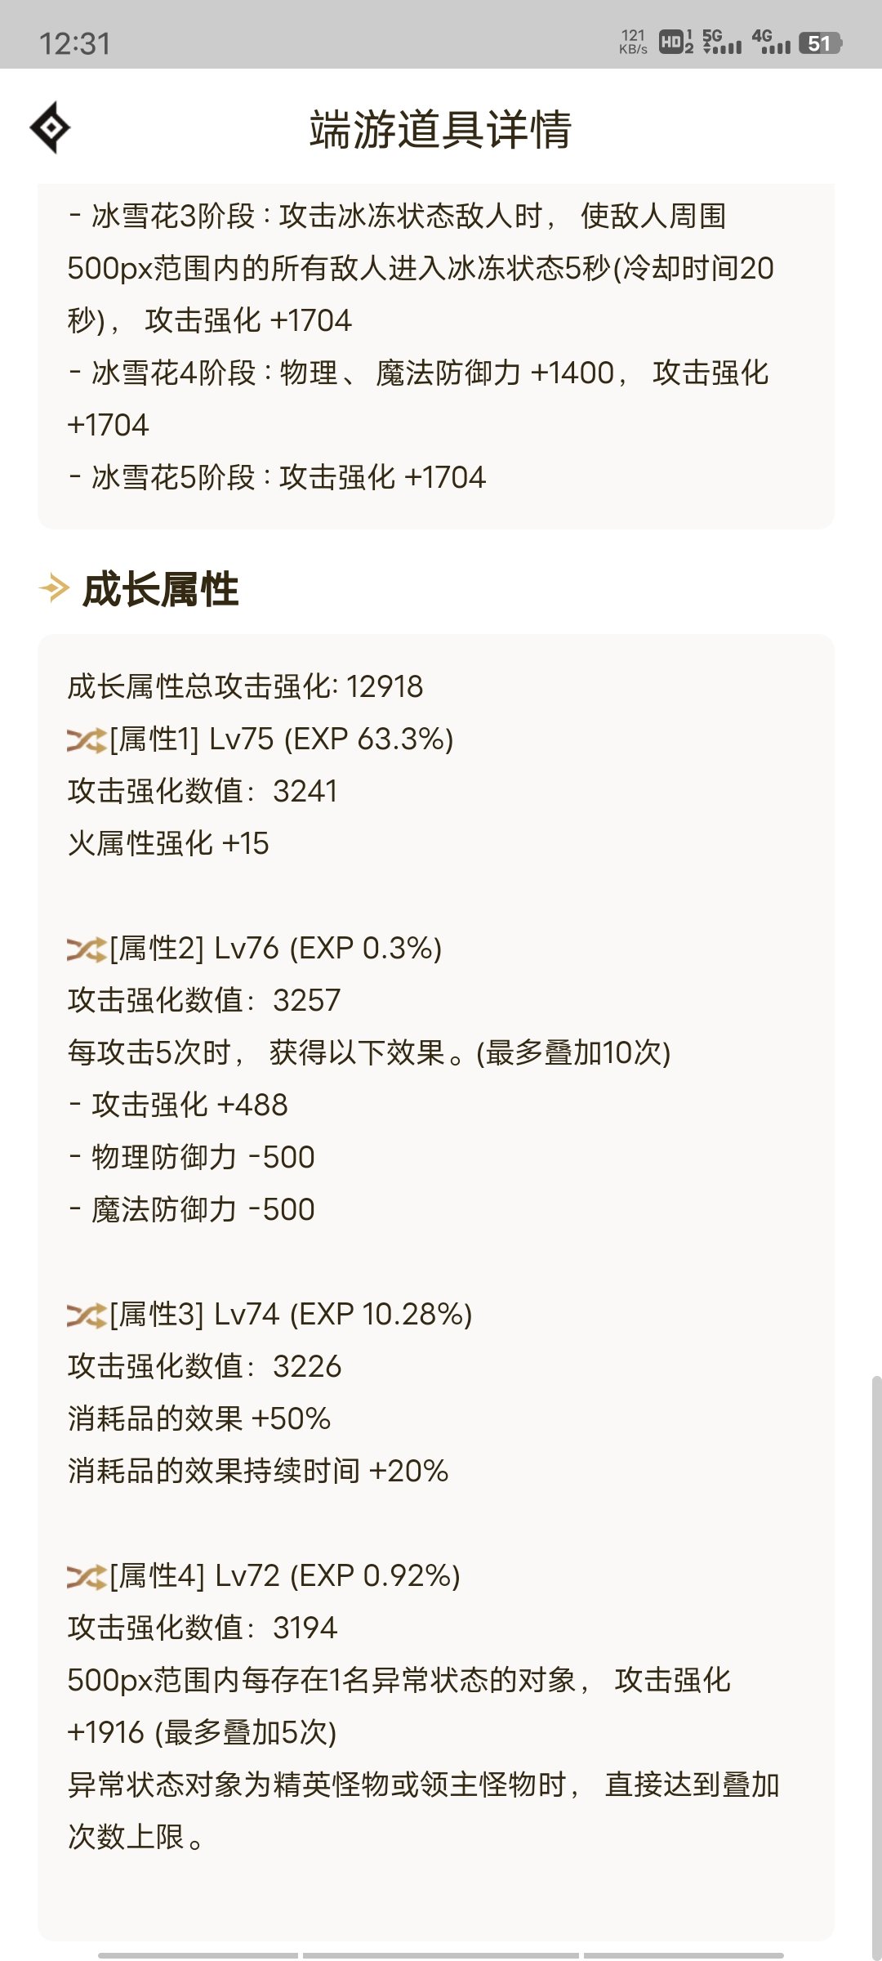
Task: Tap the 5G signal strength icon
Action: point(722,42)
